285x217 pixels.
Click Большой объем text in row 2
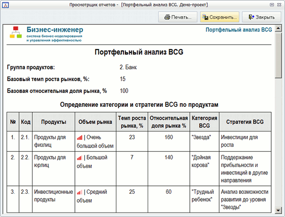click(x=92, y=162)
